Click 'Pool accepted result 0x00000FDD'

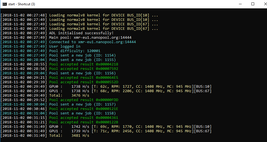point(84,100)
